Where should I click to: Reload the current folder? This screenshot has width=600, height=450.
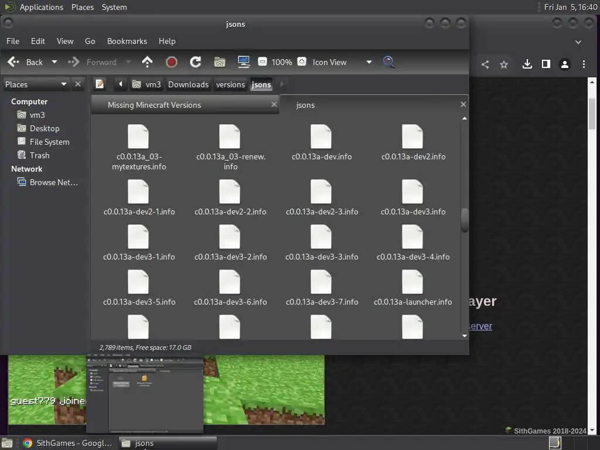tap(196, 62)
